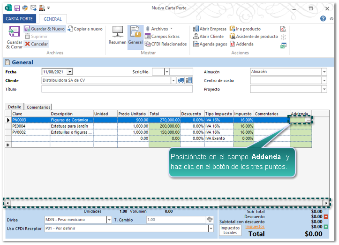
Task: Select the General view icon in ribbon
Action: click(x=136, y=34)
